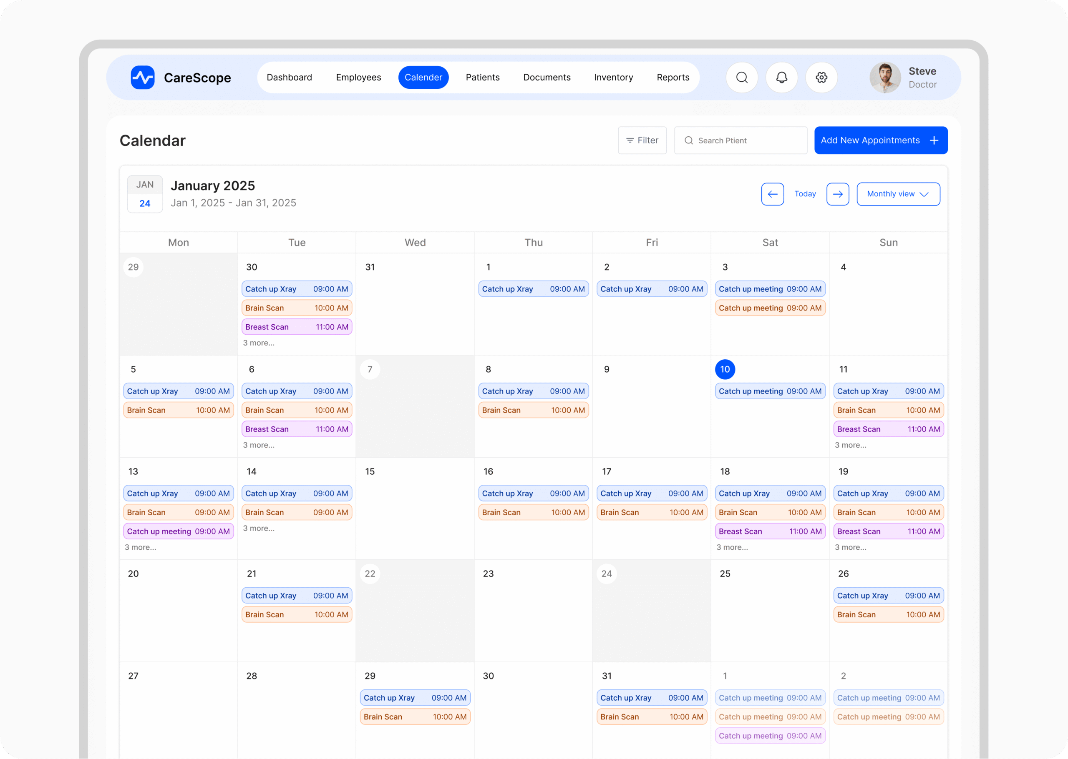Open blue Catch up meeting on January 3
Image resolution: width=1068 pixels, height=759 pixels.
[770, 289]
